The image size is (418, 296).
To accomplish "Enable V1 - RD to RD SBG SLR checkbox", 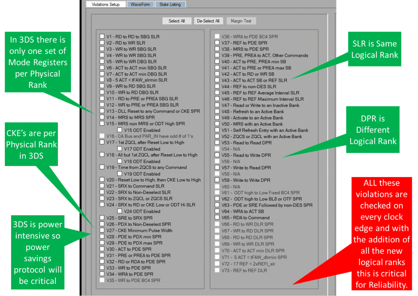I will [x=102, y=36].
